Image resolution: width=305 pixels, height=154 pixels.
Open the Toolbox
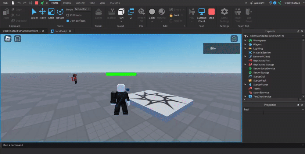coord(111,14)
